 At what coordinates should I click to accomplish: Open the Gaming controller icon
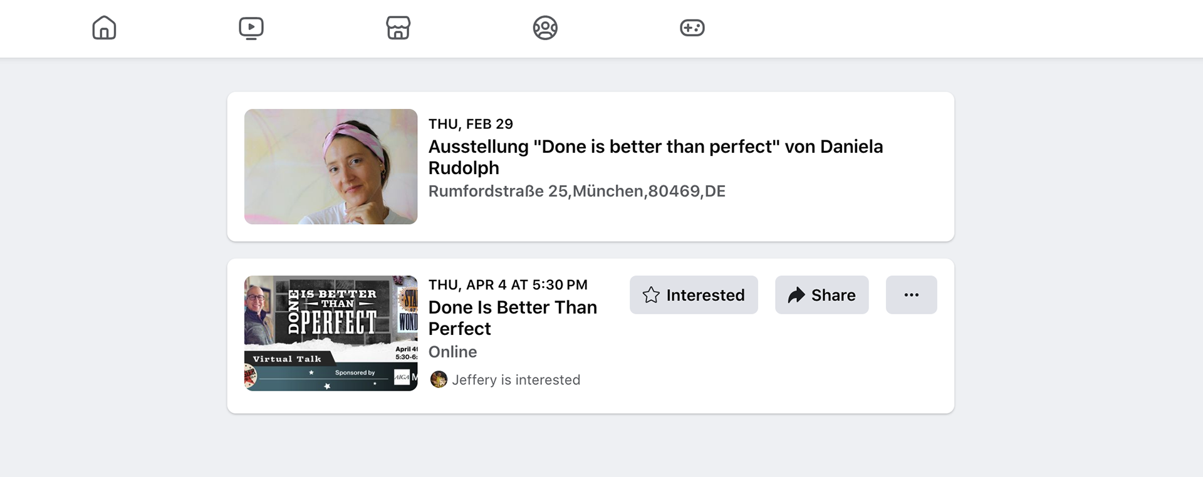(x=692, y=28)
